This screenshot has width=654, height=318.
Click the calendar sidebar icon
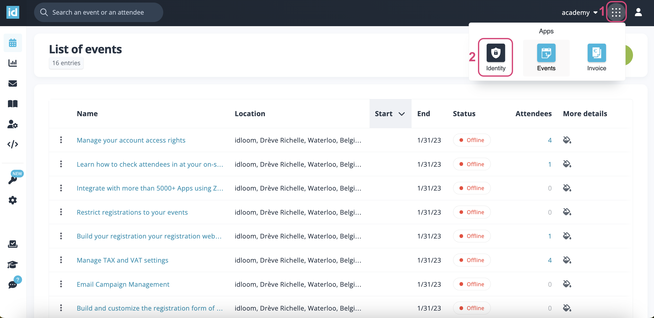pyautogui.click(x=13, y=43)
